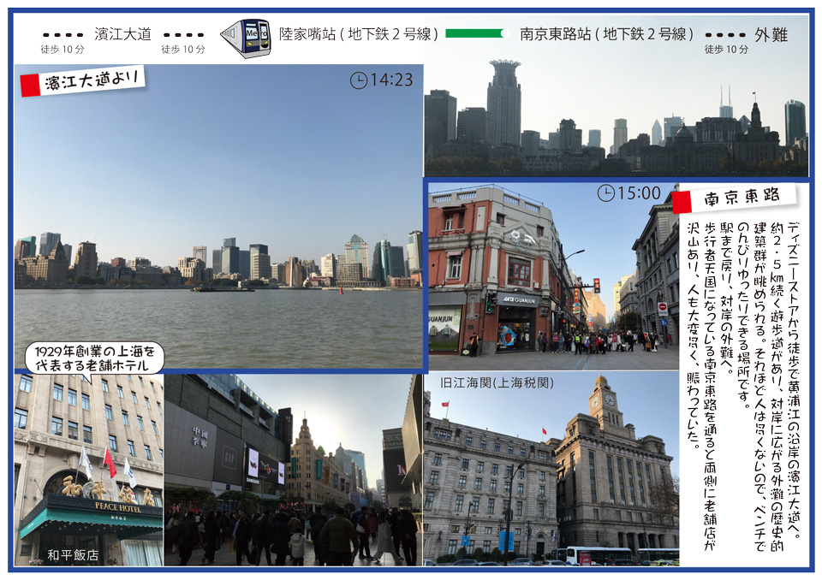This screenshot has height=580, width=822.
Task: Select the 陸家嘴站 (地下鉄2号線) station label
Action: tap(360, 34)
